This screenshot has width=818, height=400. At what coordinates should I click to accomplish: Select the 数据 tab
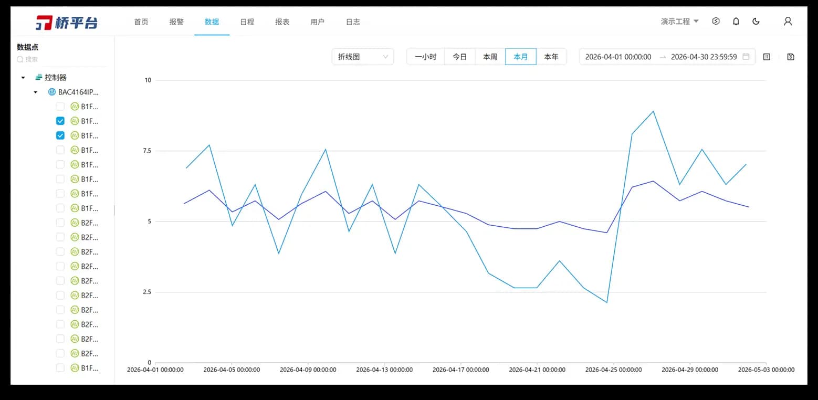coord(212,22)
